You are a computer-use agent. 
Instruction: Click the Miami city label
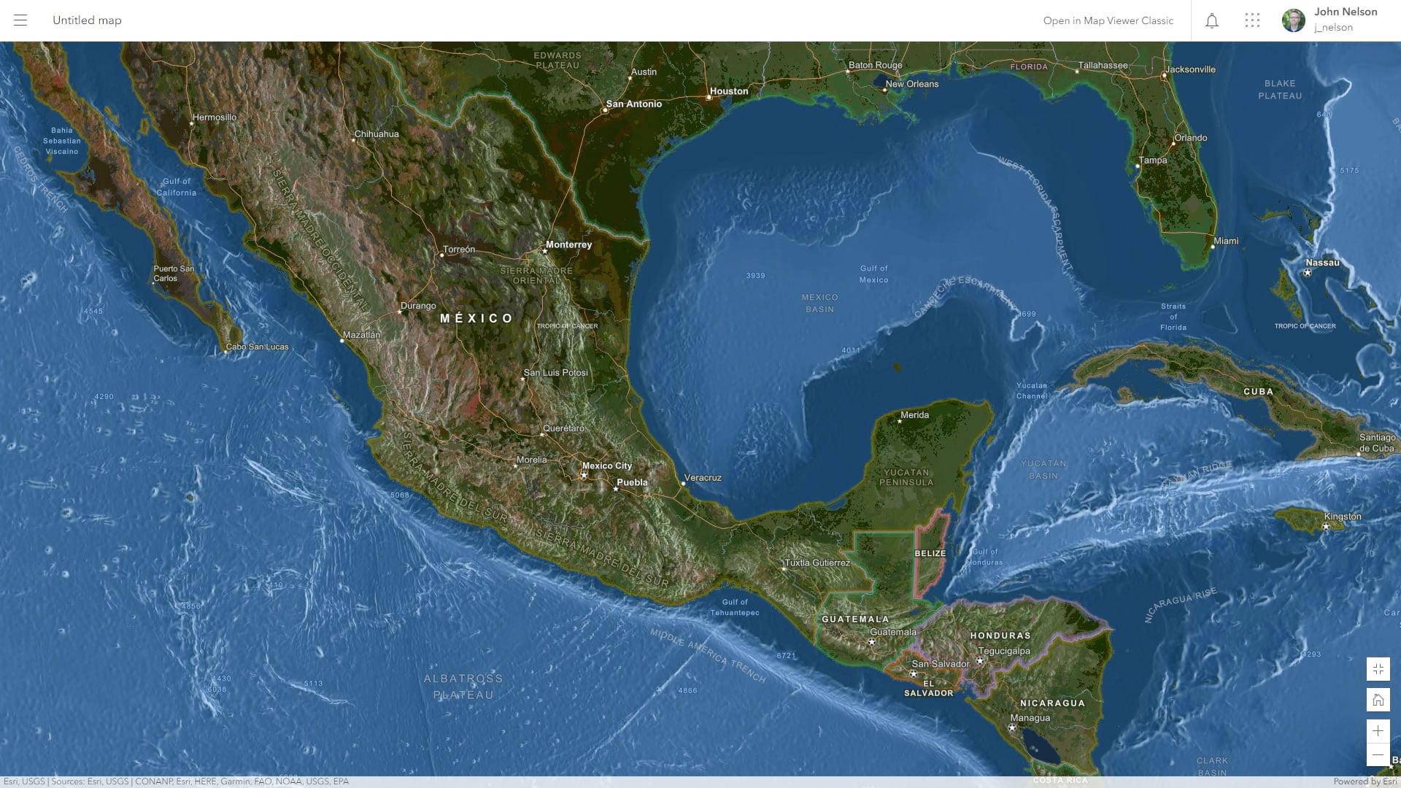(x=1226, y=241)
